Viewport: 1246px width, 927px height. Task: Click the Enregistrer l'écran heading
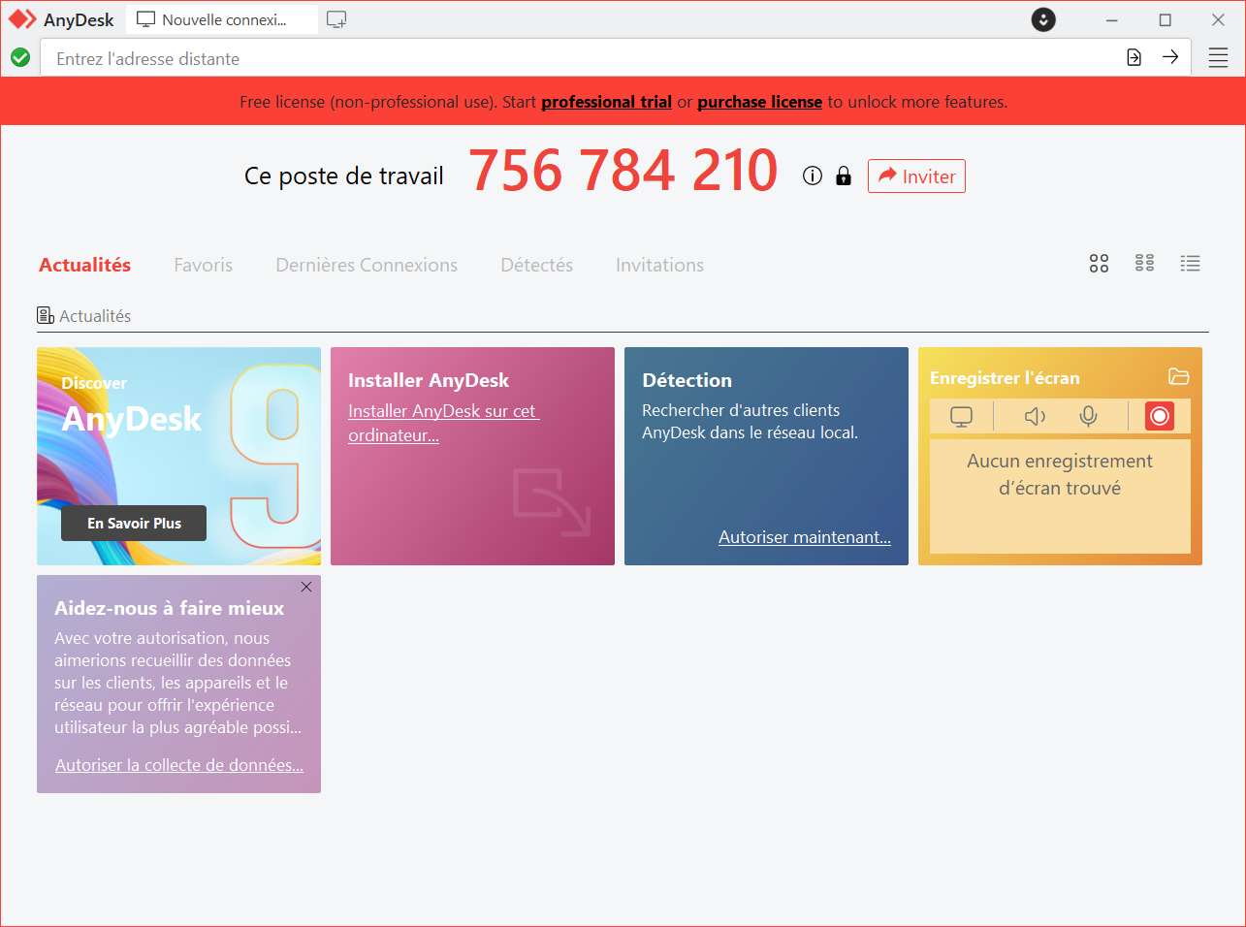point(1005,378)
